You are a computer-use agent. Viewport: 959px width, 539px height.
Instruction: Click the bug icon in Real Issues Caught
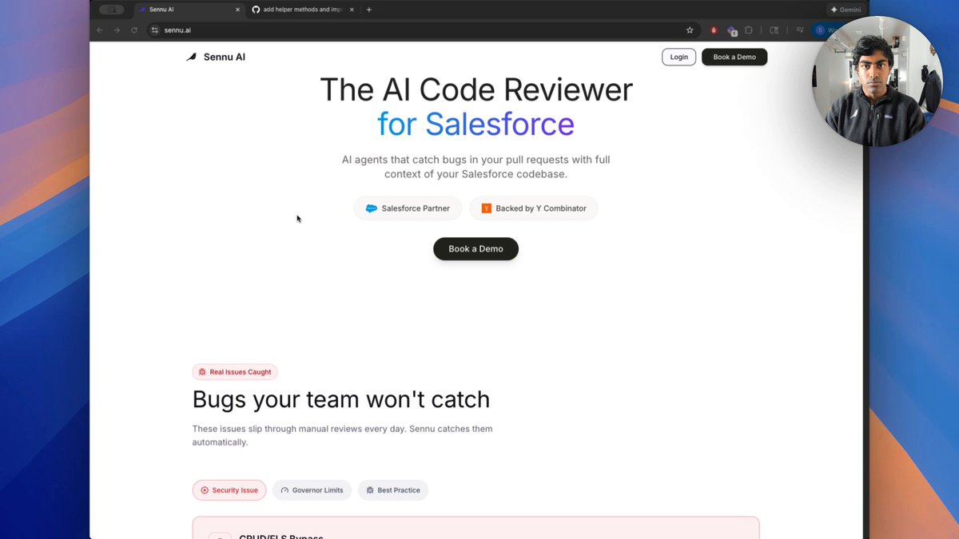click(x=202, y=372)
